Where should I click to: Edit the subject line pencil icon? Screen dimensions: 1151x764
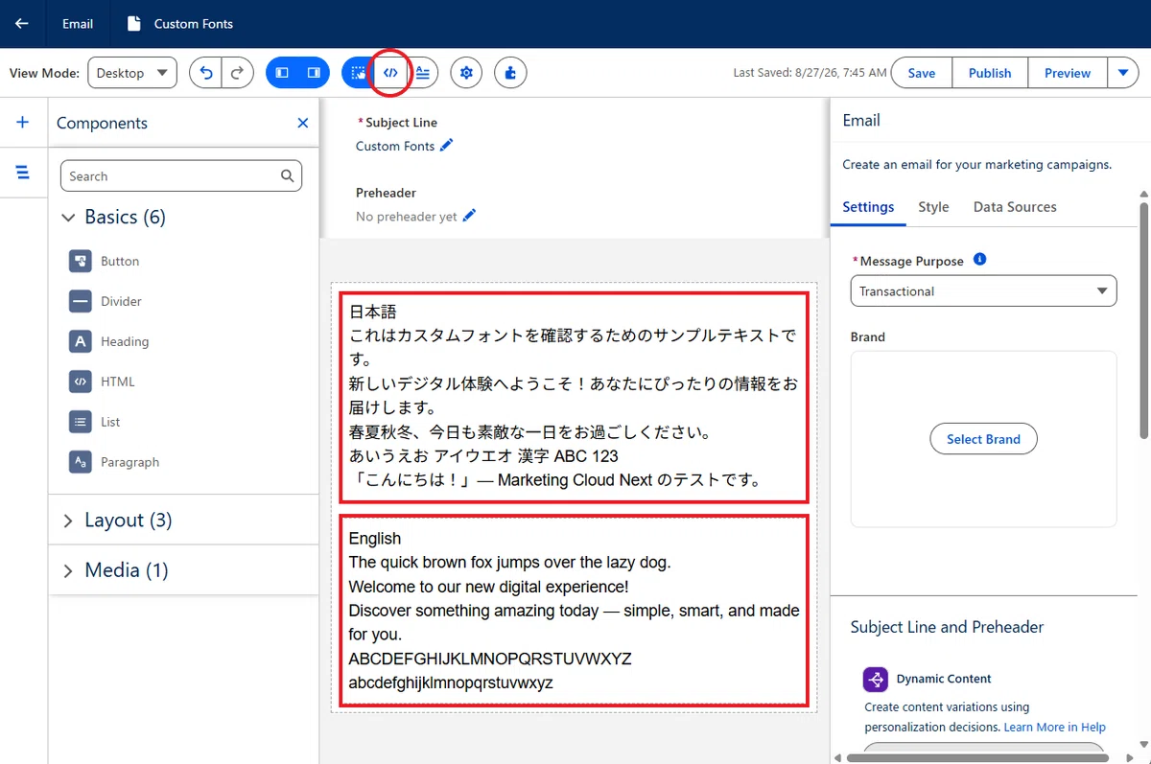coord(446,146)
